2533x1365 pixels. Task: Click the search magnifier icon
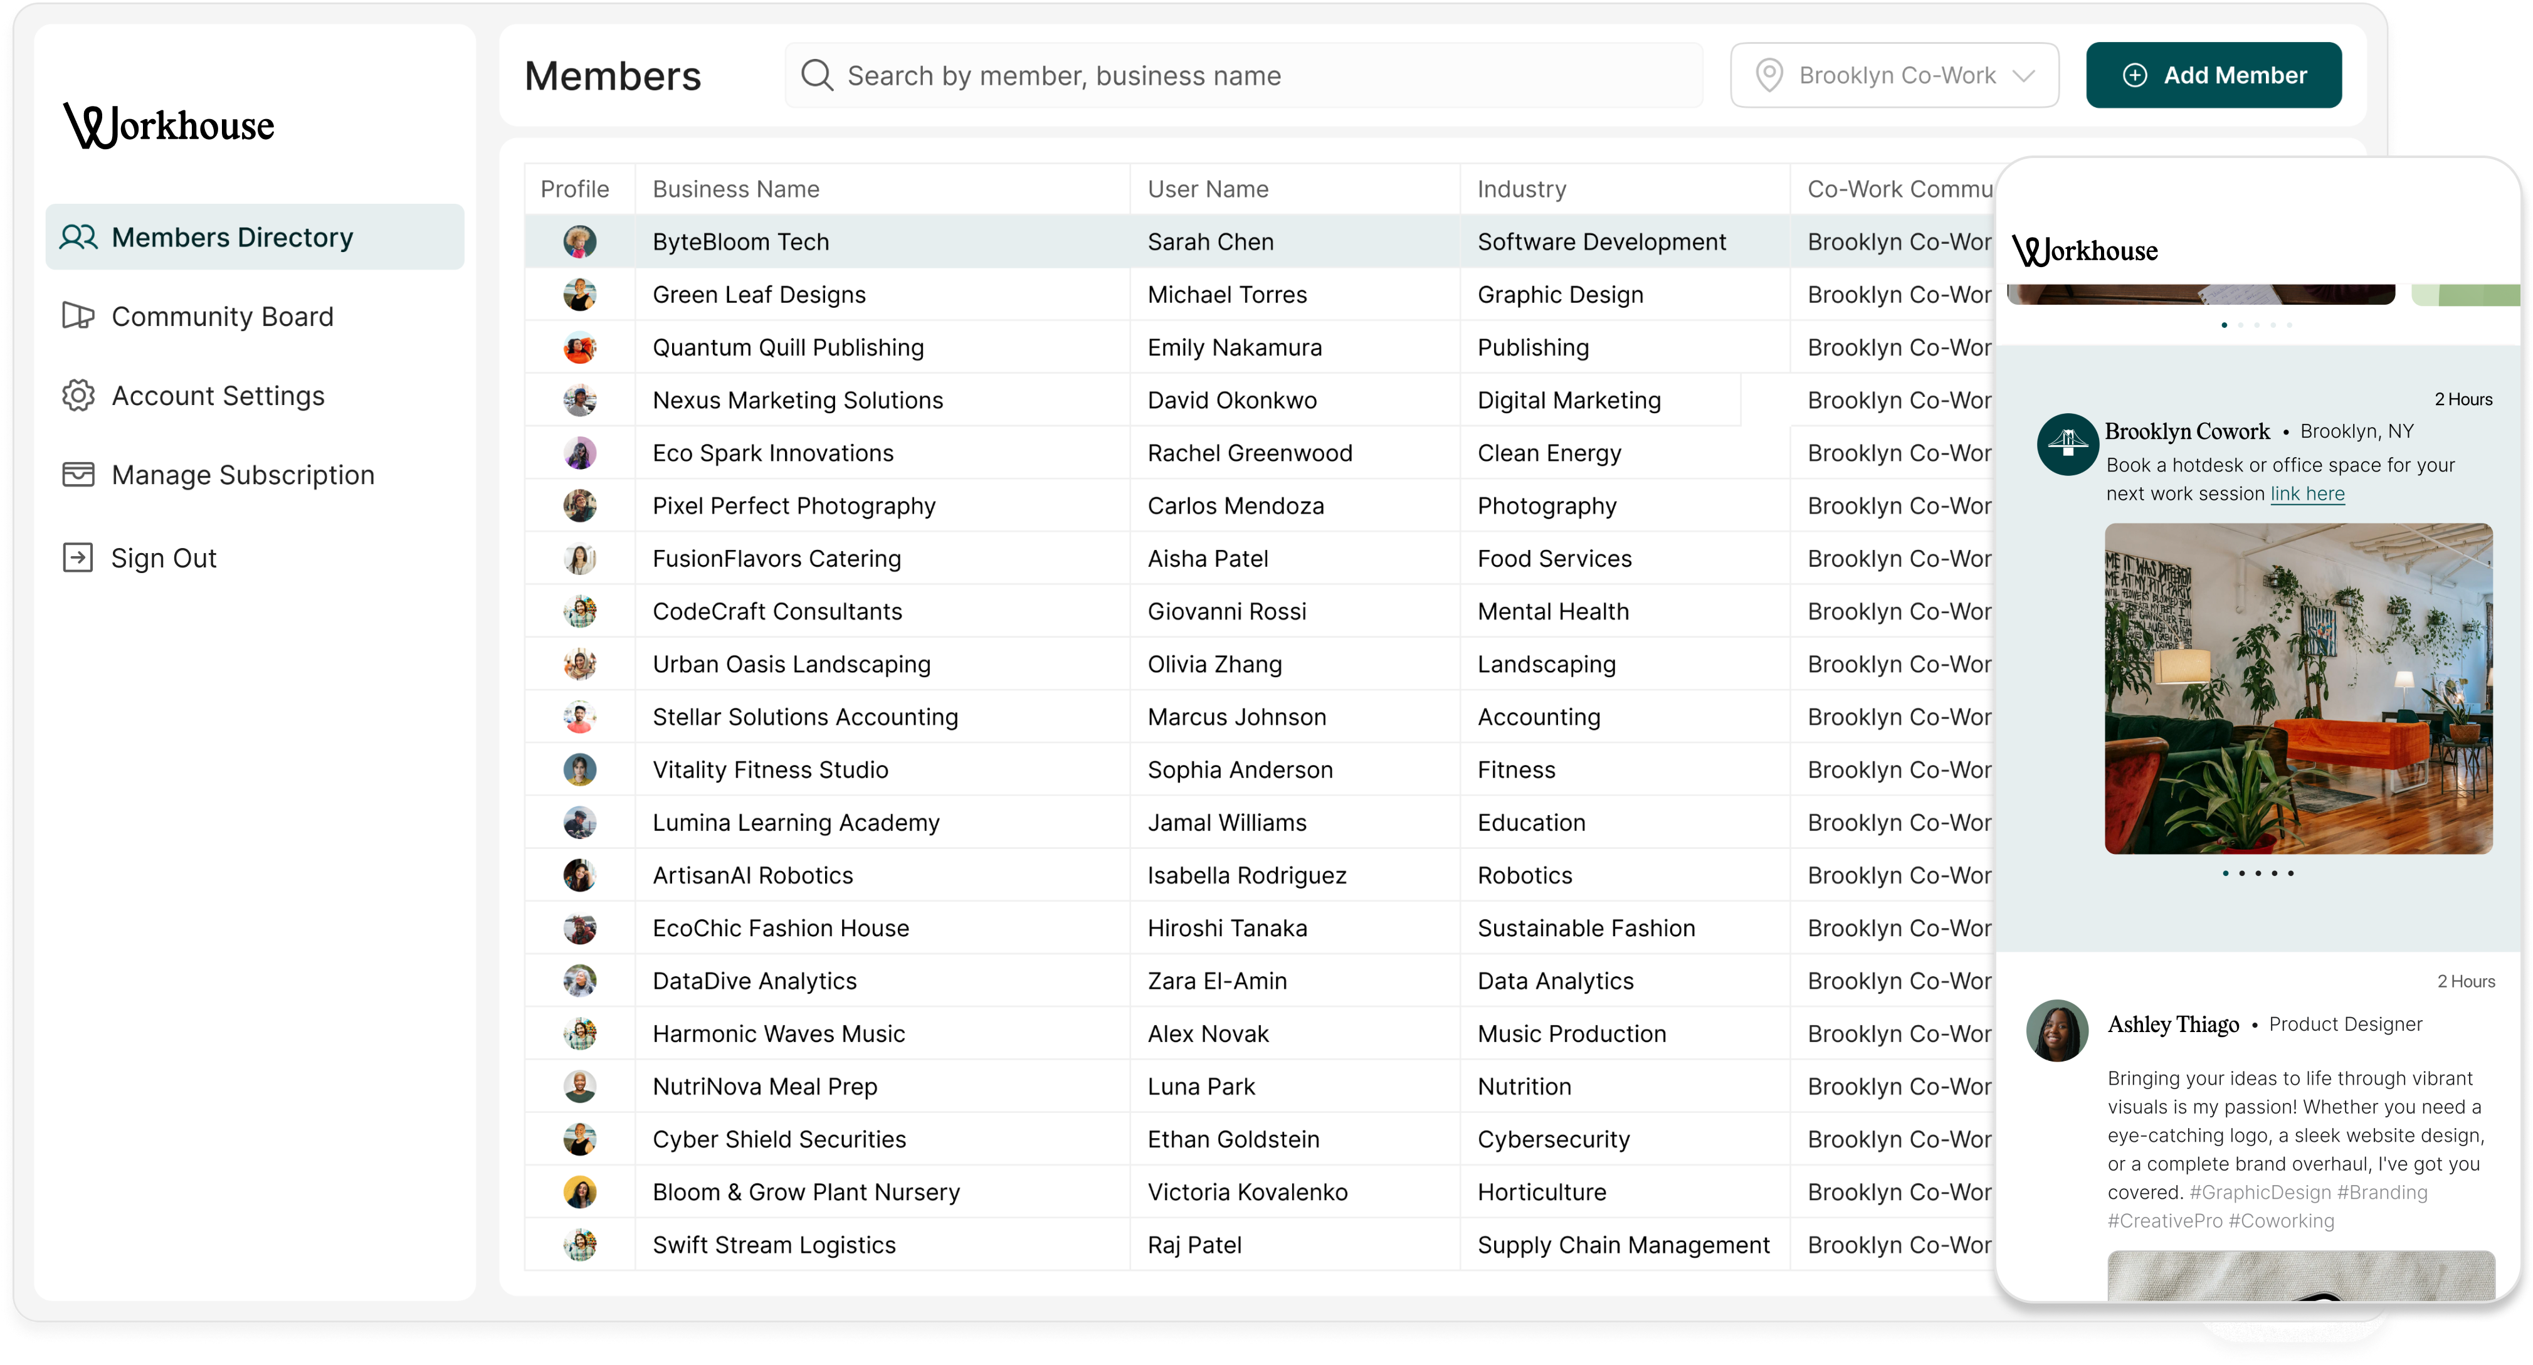[817, 75]
